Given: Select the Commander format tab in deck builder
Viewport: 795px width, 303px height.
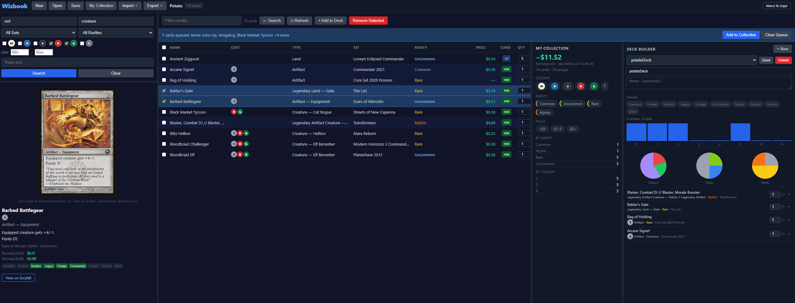Looking at the screenshot, I should pos(720,104).
